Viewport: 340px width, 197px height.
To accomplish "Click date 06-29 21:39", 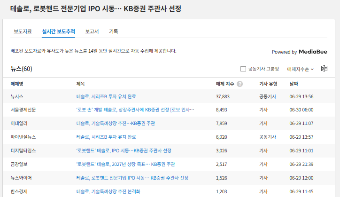I will [x=301, y=164].
